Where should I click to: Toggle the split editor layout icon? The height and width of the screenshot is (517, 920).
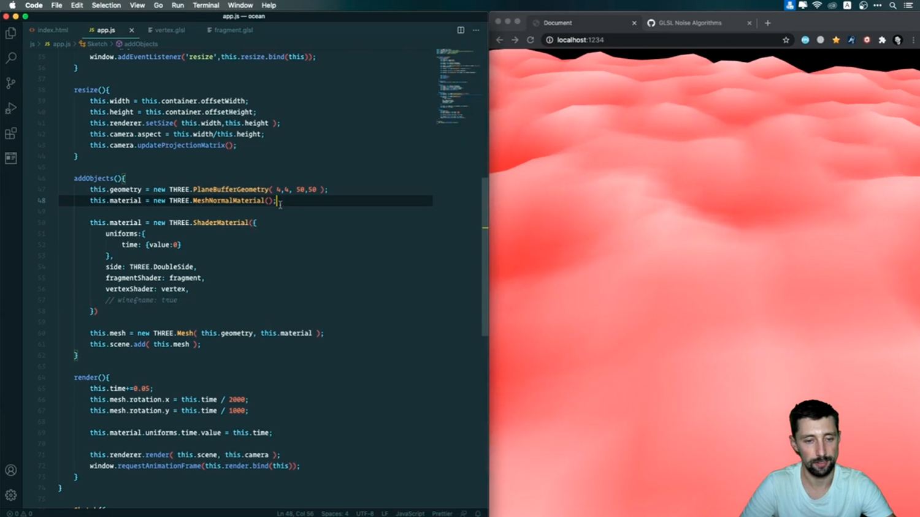(x=461, y=29)
